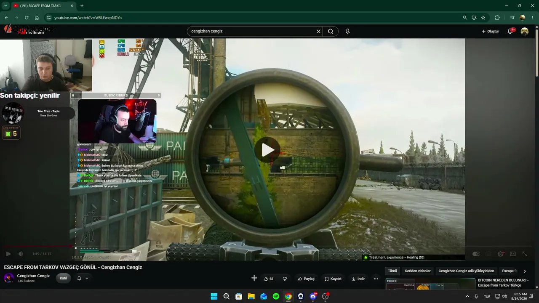Click the Paylaş share button

[306, 279]
